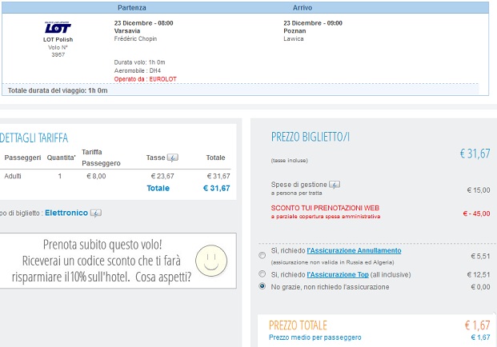The width and height of the screenshot is (497, 347).
Task: Click the Prenota subito questo volo banner
Action: pyautogui.click(x=118, y=261)
